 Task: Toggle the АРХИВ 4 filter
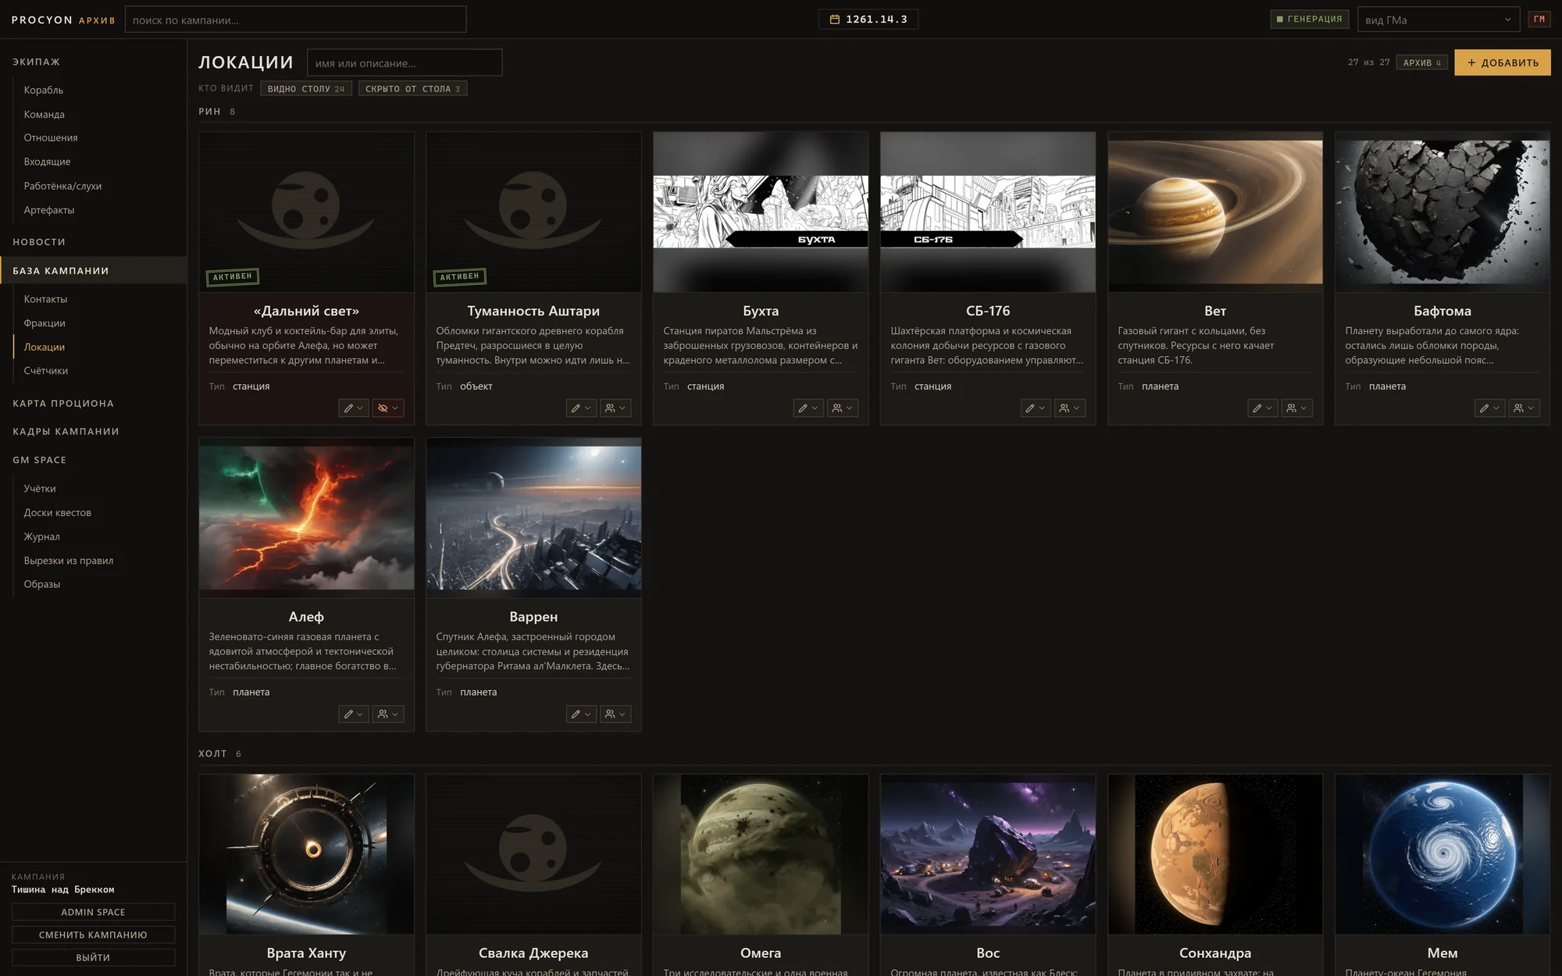point(1422,63)
